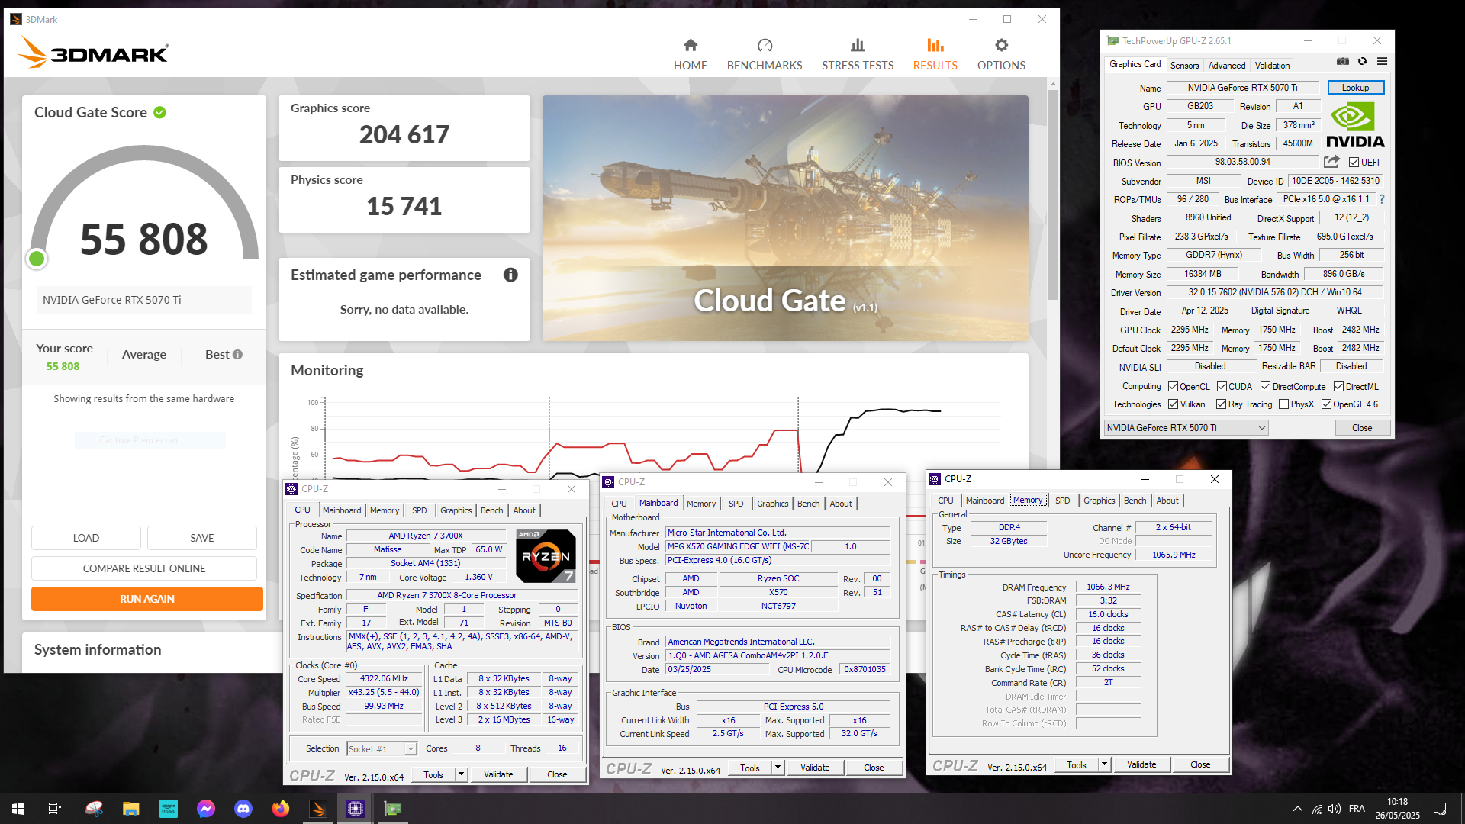The width and height of the screenshot is (1465, 824).
Task: Toggle the CUDA checkbox
Action: coord(1222,387)
